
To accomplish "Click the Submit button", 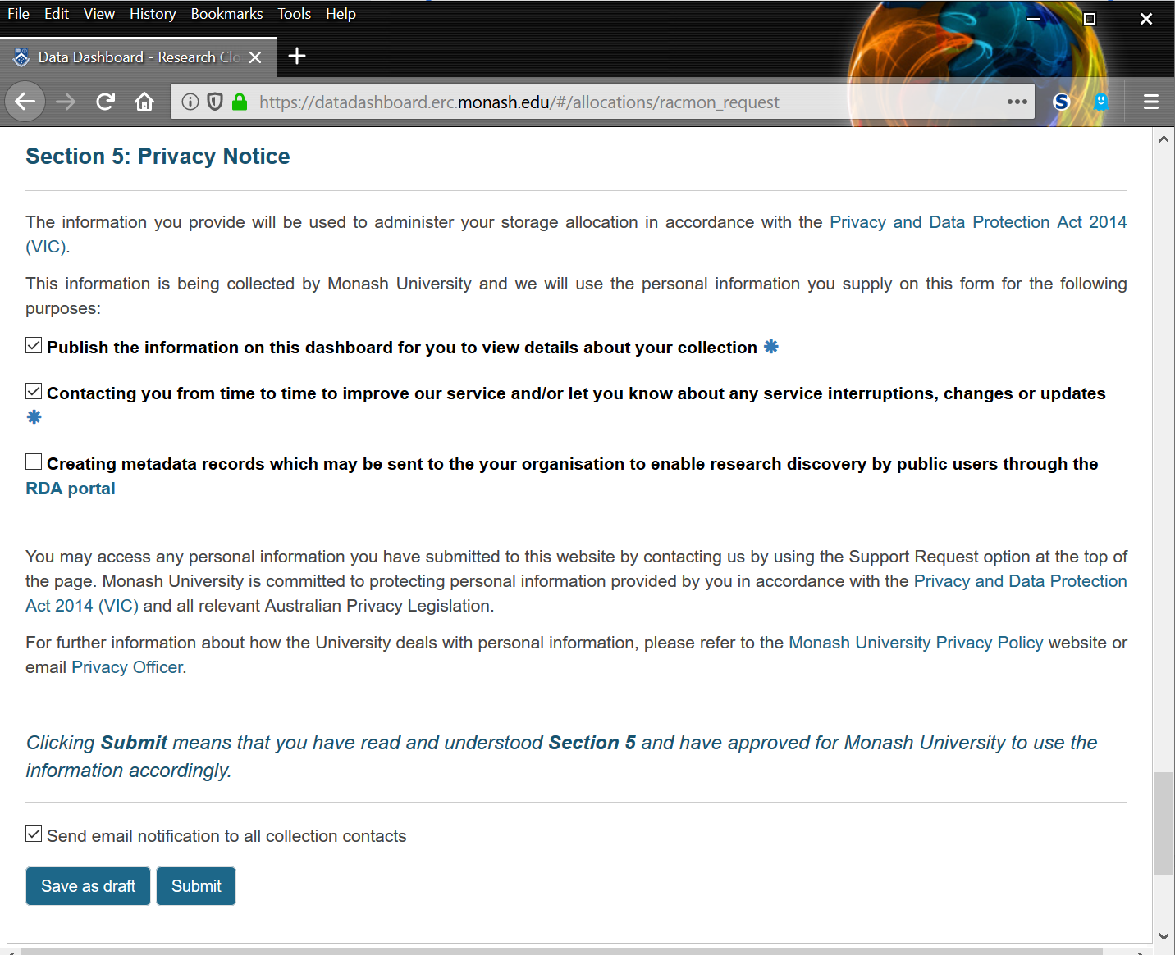I will (196, 886).
